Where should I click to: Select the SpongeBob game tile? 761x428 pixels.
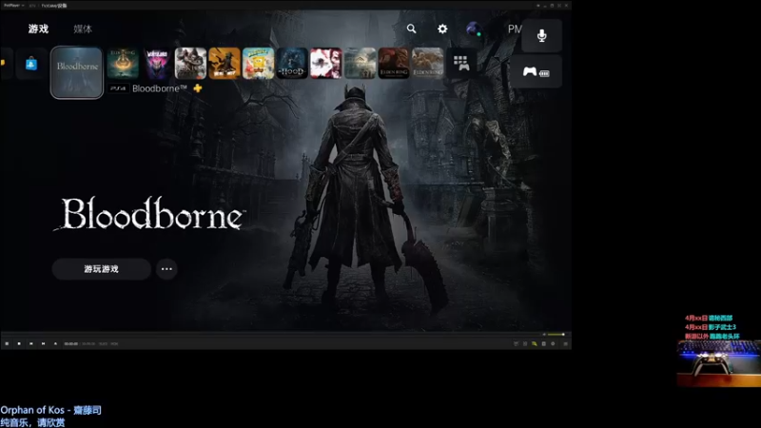point(258,63)
